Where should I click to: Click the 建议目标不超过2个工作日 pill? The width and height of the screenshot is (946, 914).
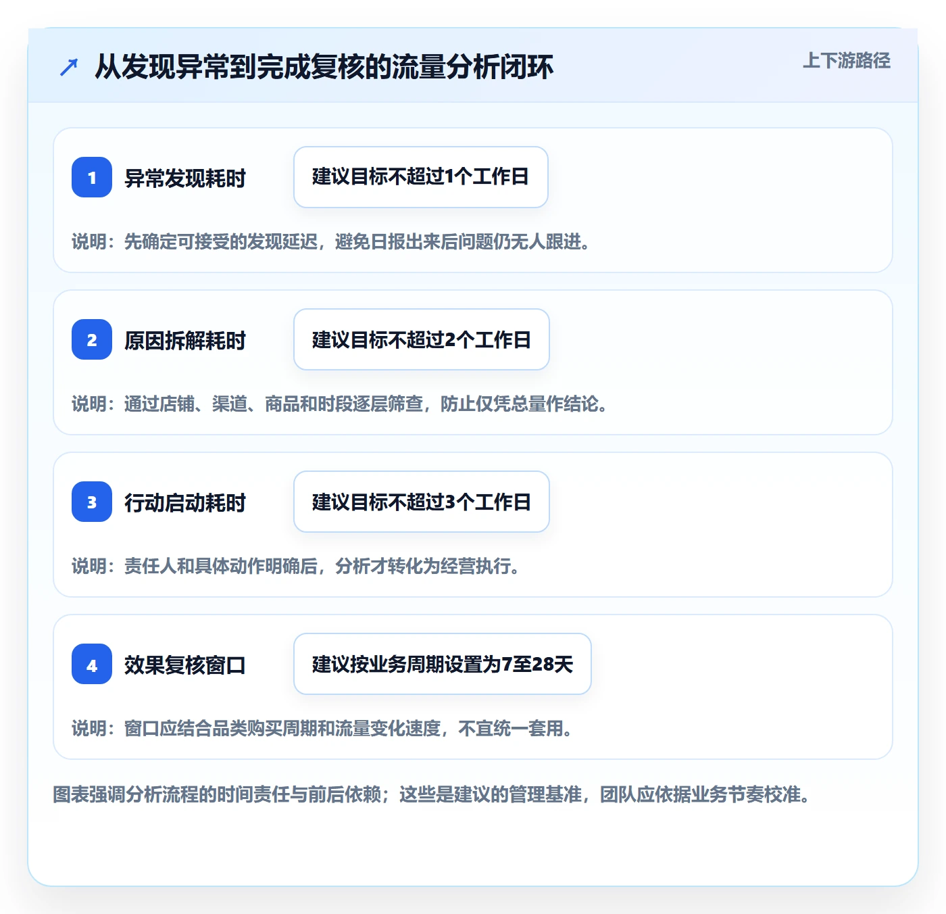tap(421, 339)
